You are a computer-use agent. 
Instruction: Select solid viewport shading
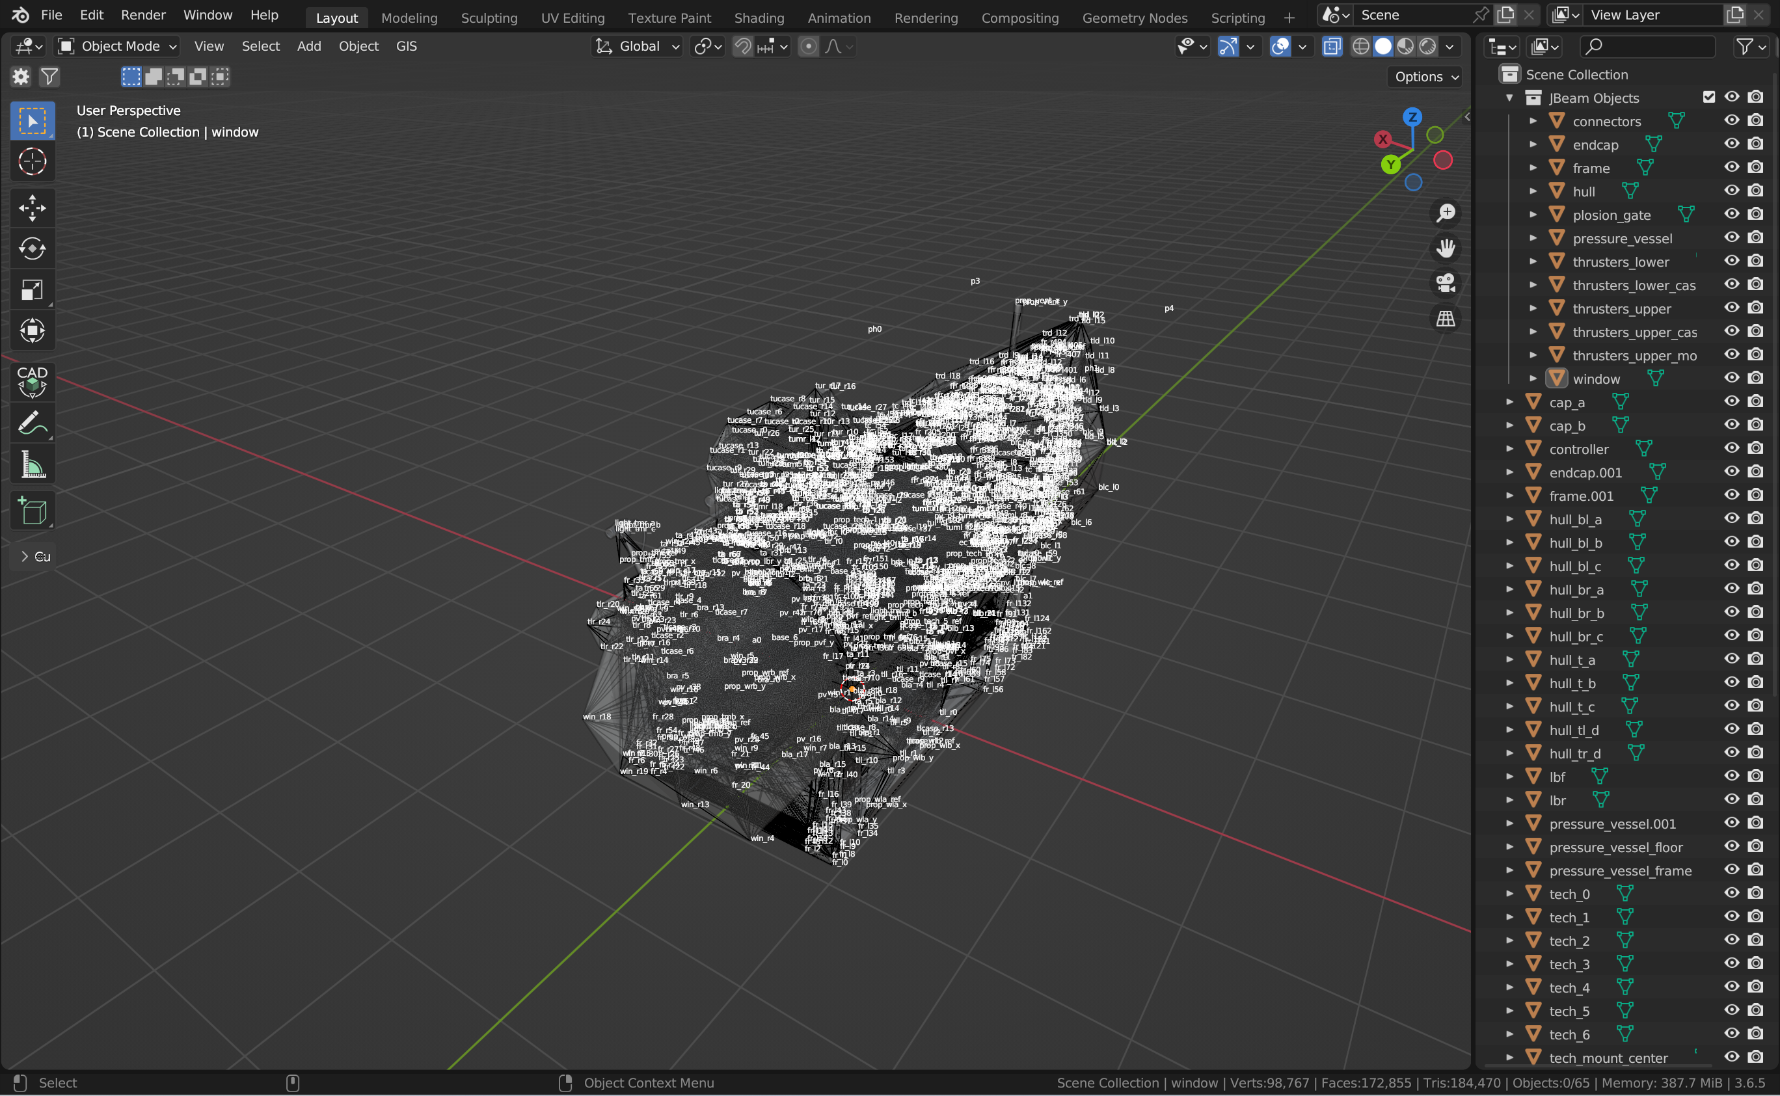click(x=1383, y=46)
